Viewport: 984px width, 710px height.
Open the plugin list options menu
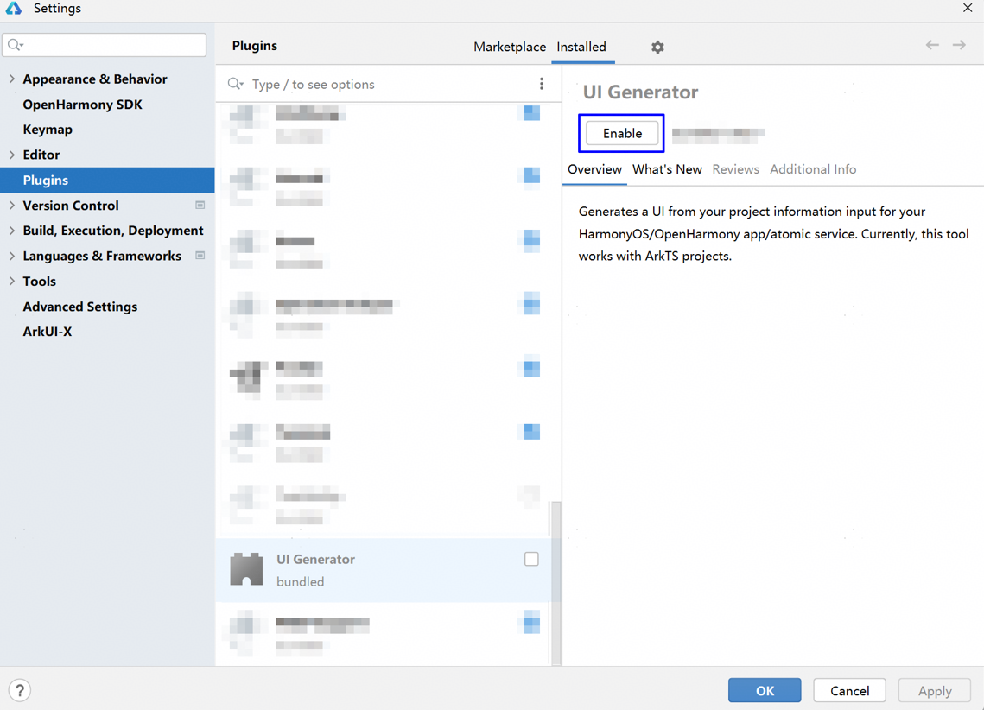542,84
